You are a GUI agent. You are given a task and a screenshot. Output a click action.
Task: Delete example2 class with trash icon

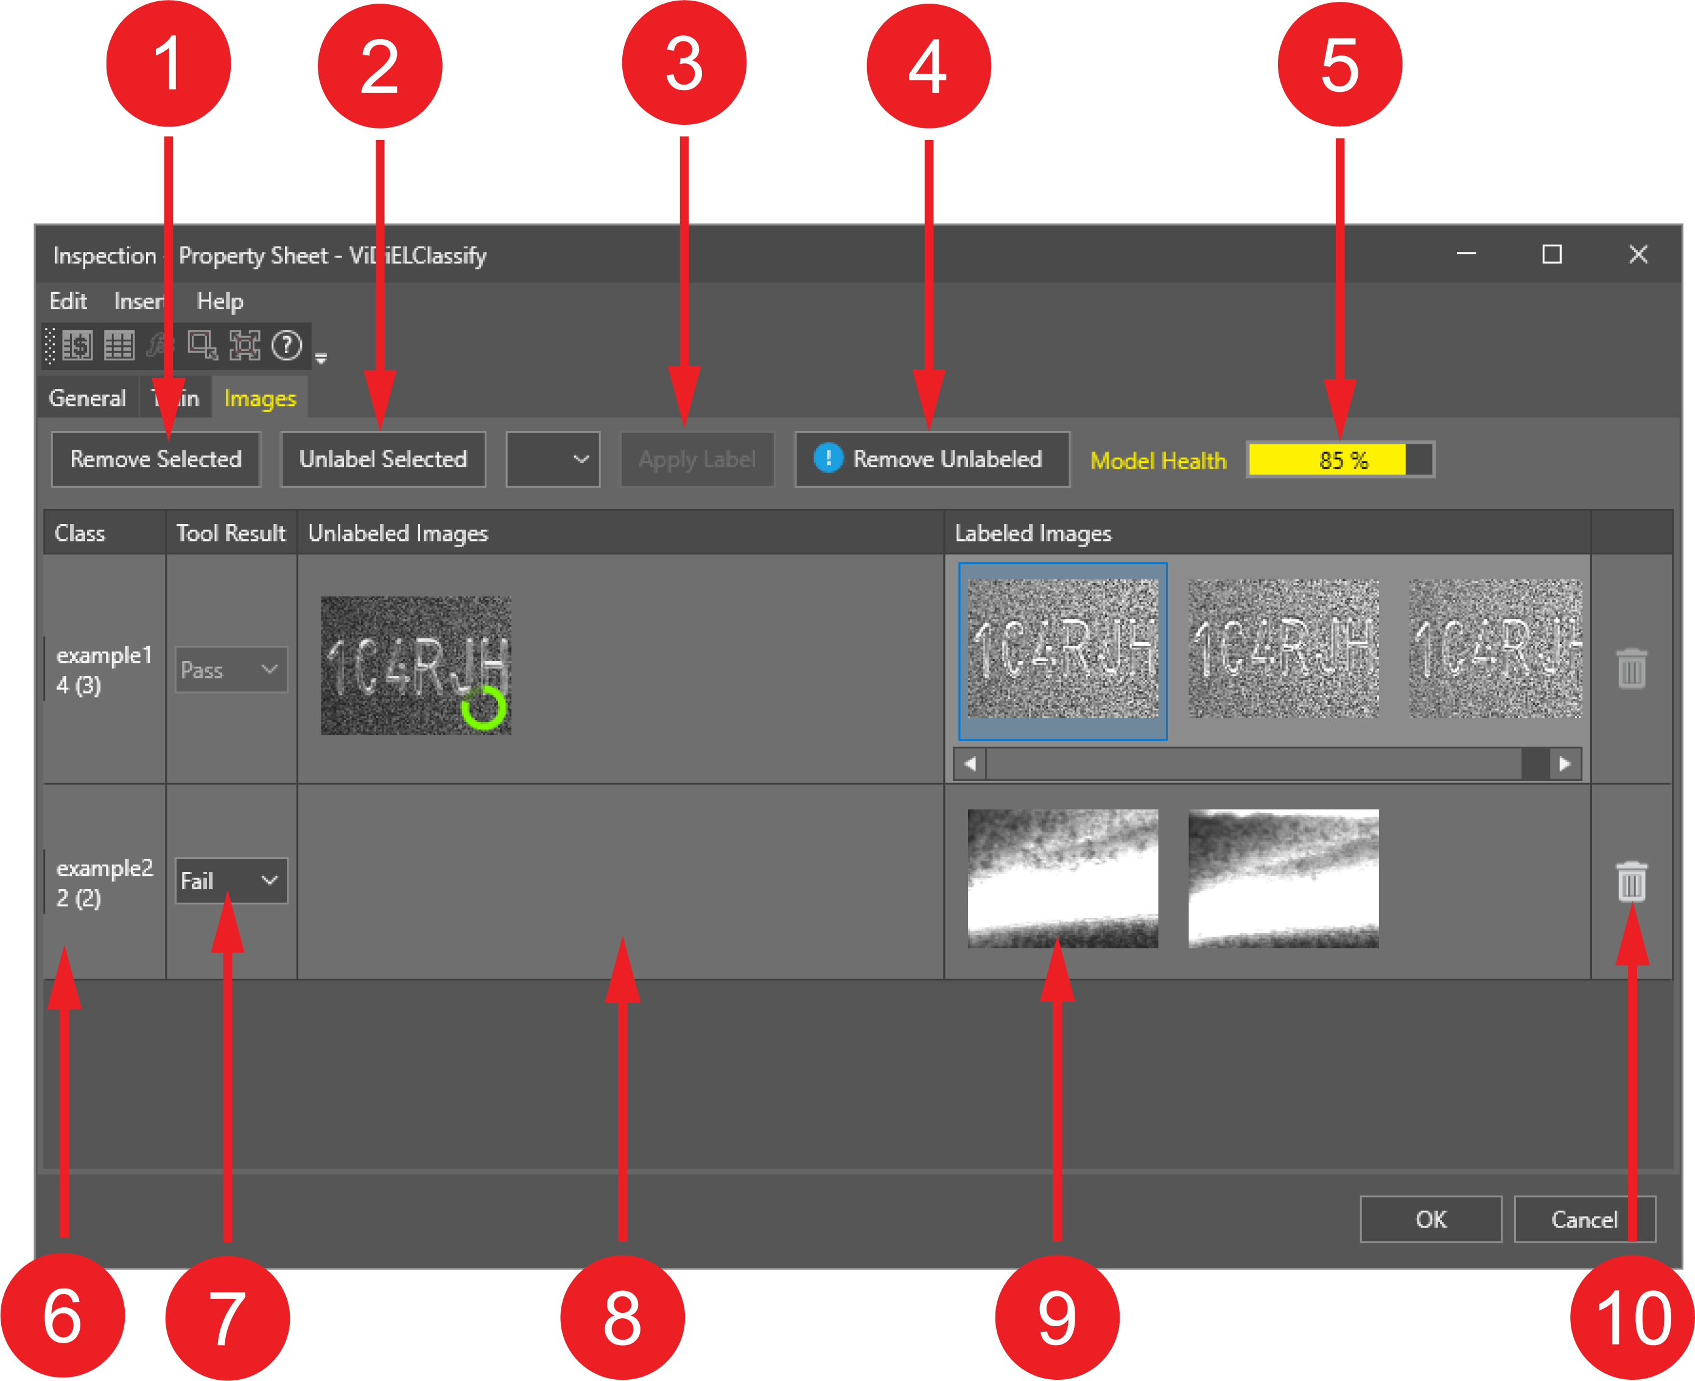pyautogui.click(x=1631, y=881)
